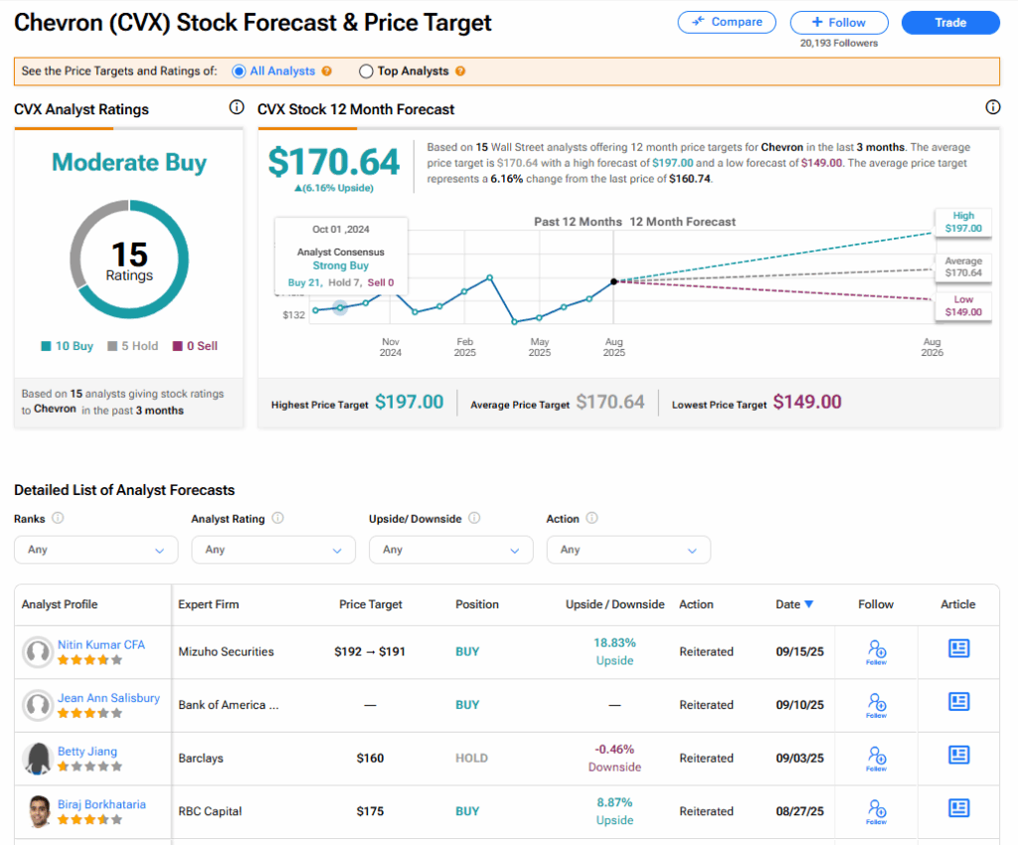Click the Upside/Downside filter info icon

(x=474, y=518)
